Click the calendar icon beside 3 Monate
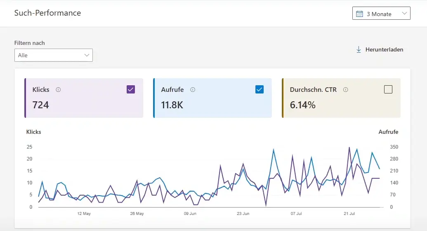 359,14
